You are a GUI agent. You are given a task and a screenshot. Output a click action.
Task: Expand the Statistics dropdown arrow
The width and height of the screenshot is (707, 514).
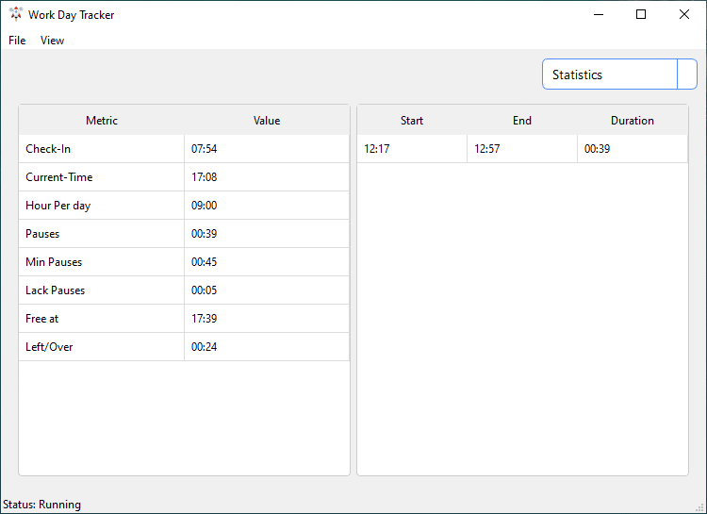coord(687,75)
